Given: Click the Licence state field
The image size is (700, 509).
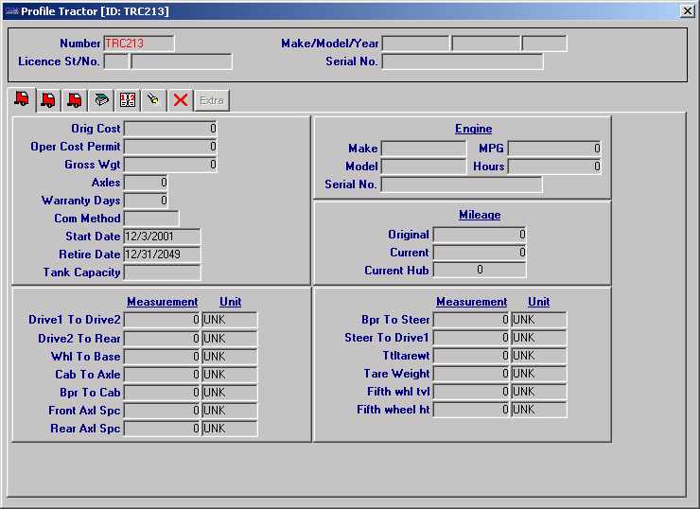Looking at the screenshot, I should [116, 61].
